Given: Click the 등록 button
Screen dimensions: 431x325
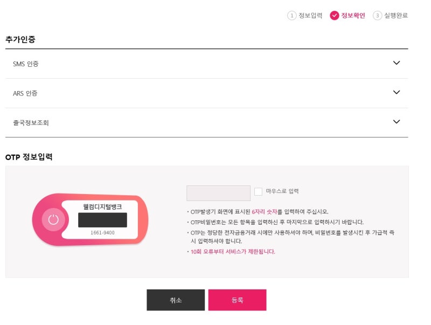Looking at the screenshot, I should [x=237, y=300].
